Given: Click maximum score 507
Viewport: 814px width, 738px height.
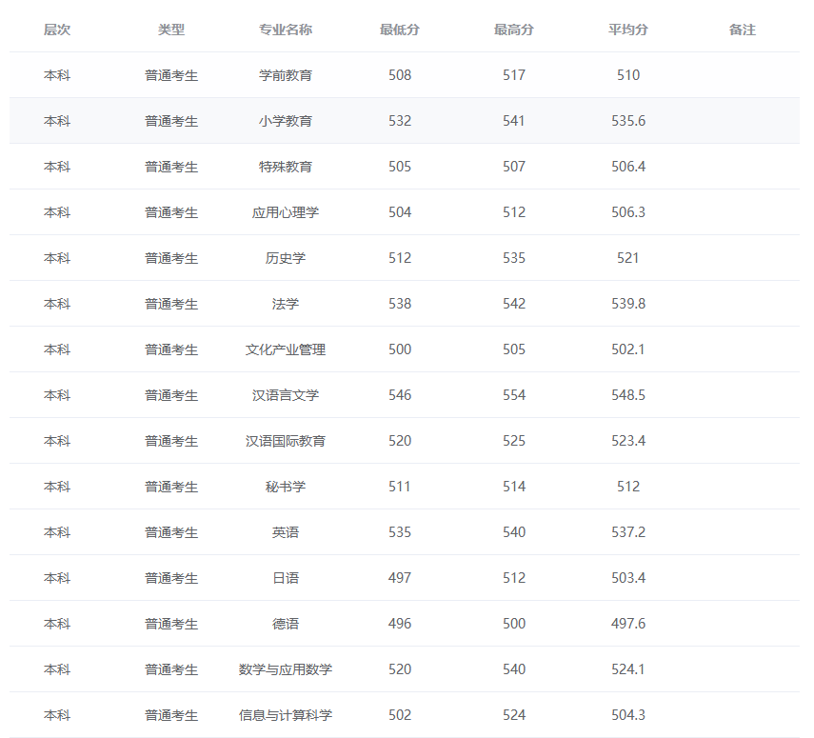Looking at the screenshot, I should click(514, 167).
